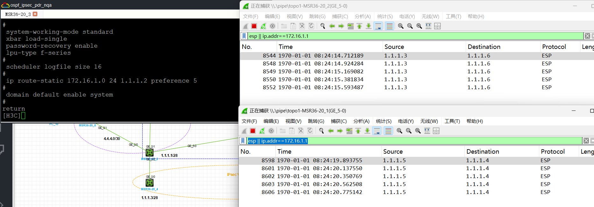Select packet 8550 in top packet list
This screenshot has width=594, height=207.
tap(318, 79)
